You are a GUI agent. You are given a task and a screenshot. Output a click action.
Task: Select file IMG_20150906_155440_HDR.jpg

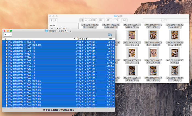pyautogui.click(x=58, y=81)
